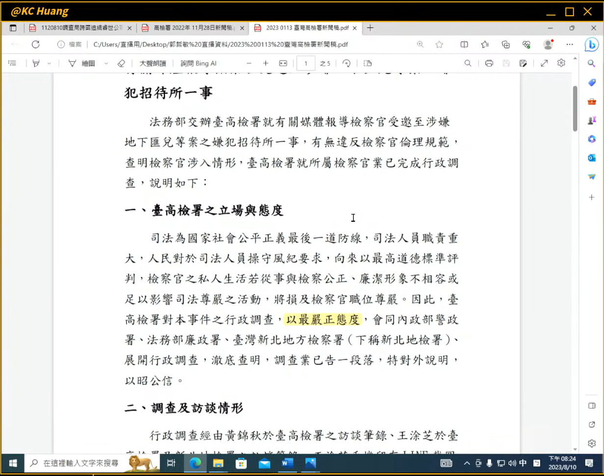Toggle the Page view layout button

[368, 63]
